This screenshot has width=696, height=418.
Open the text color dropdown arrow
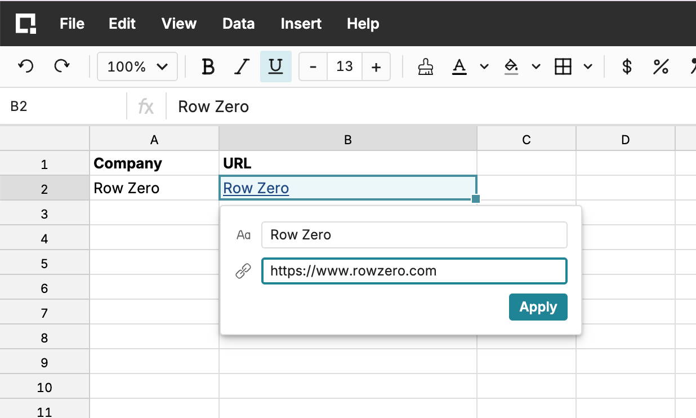[484, 67]
